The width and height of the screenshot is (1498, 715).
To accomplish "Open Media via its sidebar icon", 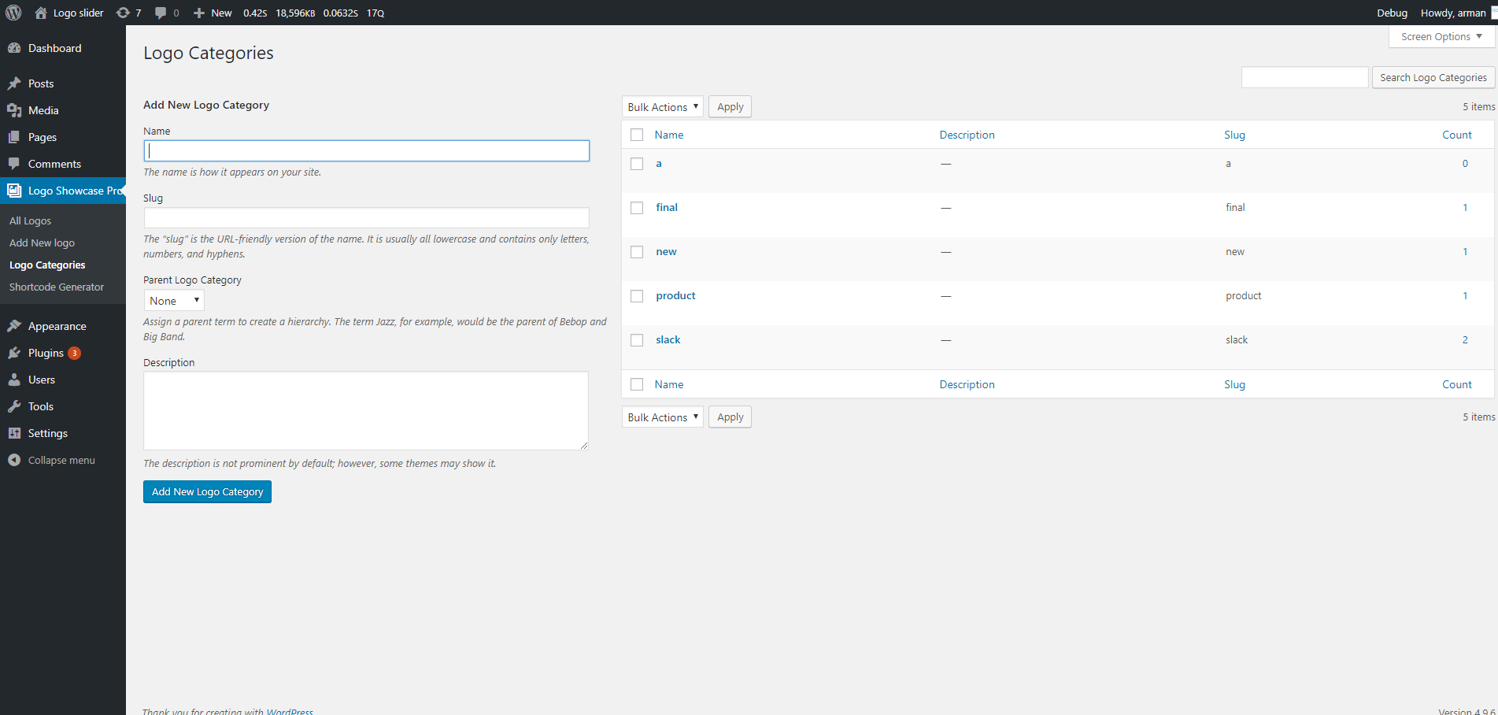I will 14,110.
